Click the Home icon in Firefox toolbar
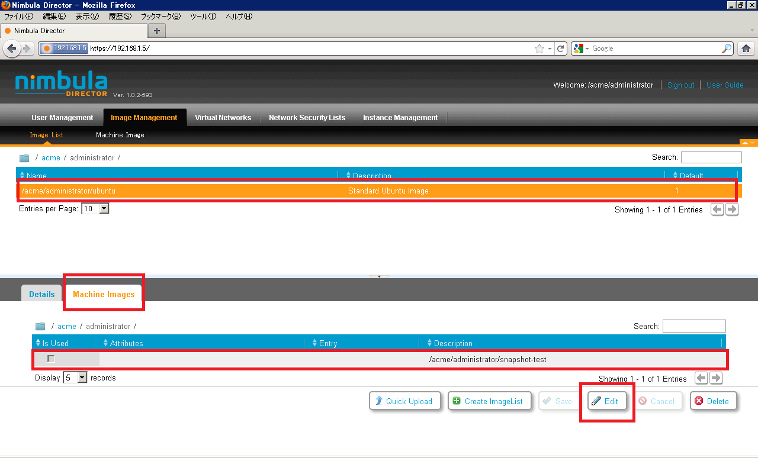Image resolution: width=758 pixels, height=458 pixels. pyautogui.click(x=746, y=49)
